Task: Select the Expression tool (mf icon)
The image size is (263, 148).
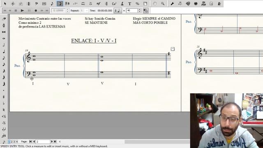Action: tap(99, 4)
